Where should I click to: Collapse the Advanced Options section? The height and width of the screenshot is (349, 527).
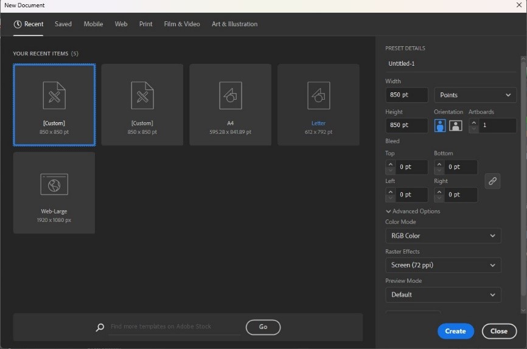tap(413, 211)
